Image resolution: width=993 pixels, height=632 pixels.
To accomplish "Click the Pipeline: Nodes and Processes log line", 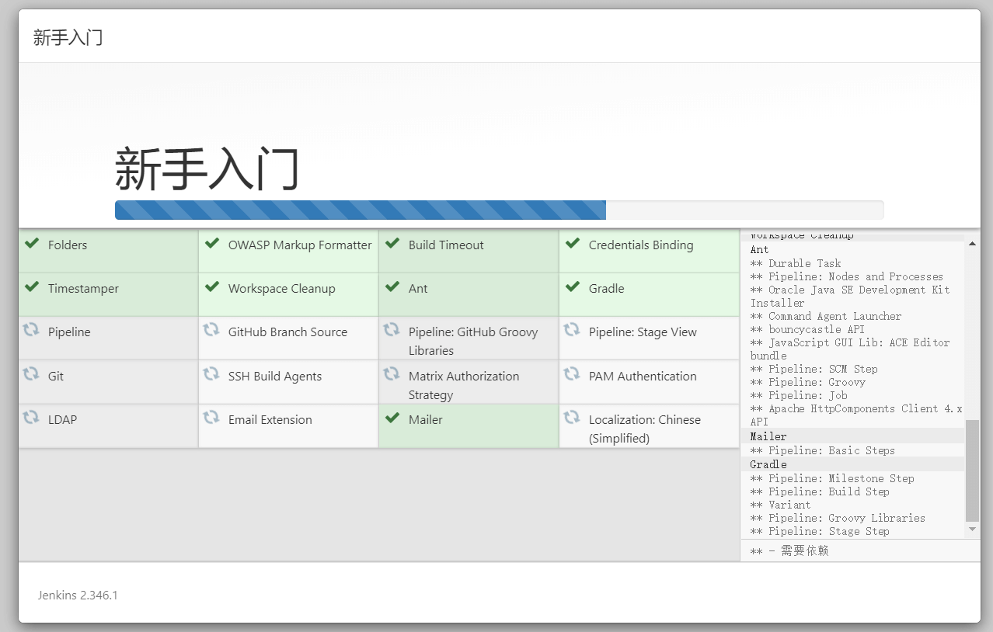I will [x=847, y=276].
